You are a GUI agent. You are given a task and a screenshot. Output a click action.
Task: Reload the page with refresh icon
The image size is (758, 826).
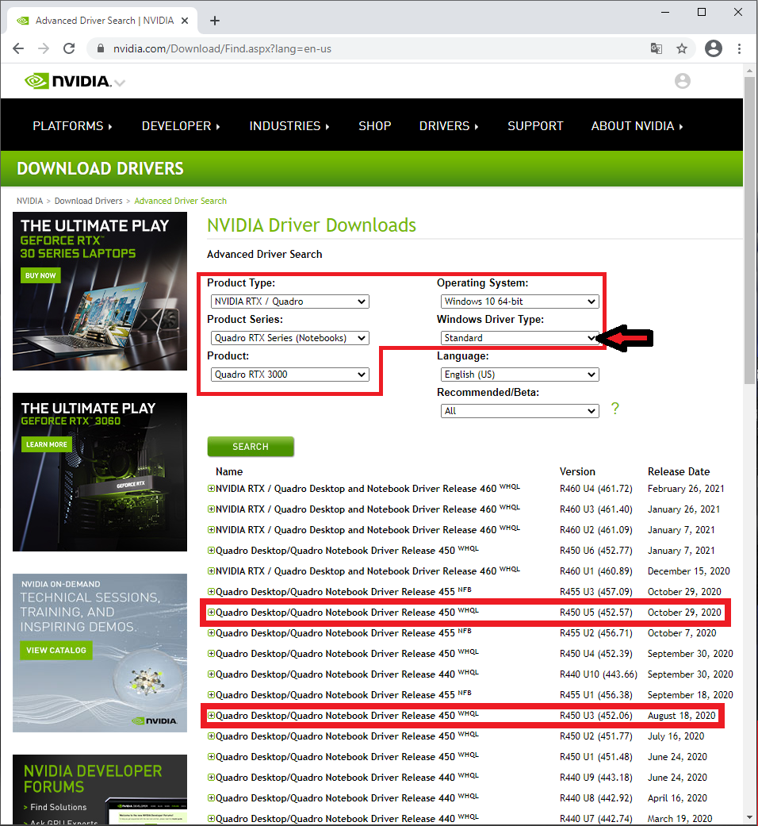[x=69, y=48]
